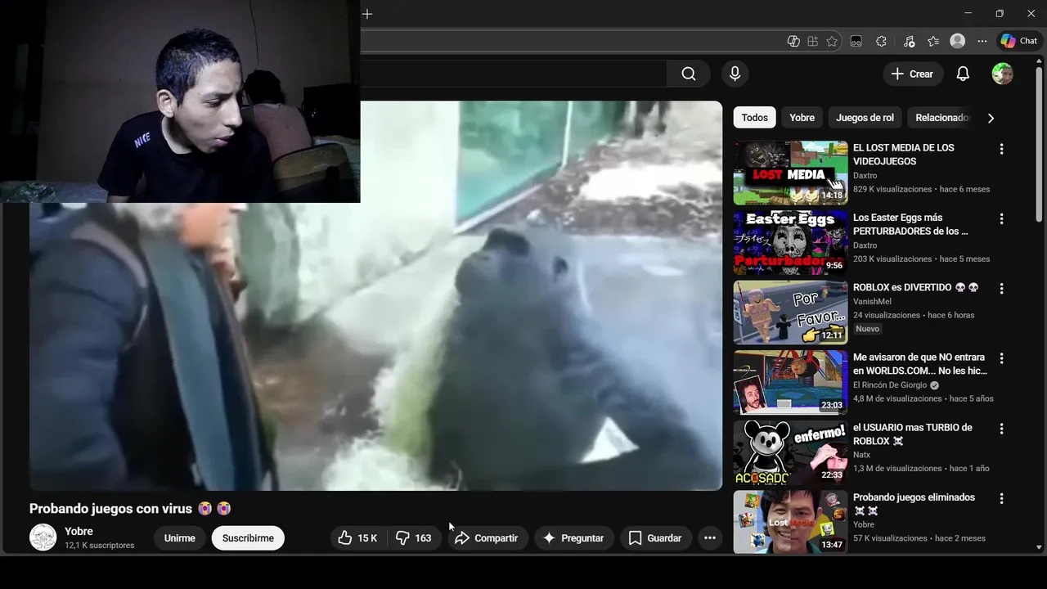Open the Yobre channel avatar
Screen dimensions: 1047x589
(43, 537)
